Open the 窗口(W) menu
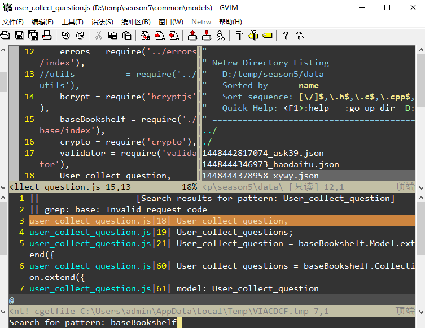Screen dimensions: 425x328 171,21
